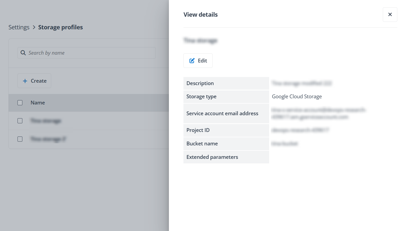
Task: Open the second storage profile in the list
Action: tap(48, 139)
